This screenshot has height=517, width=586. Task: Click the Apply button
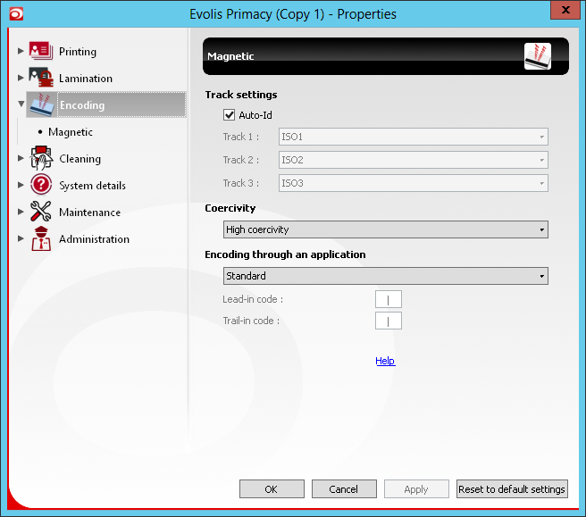(x=416, y=489)
